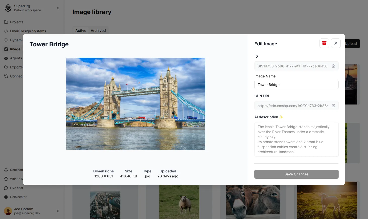Copy the image ID to clipboard
Screen dimensions: 368x219
point(333,66)
